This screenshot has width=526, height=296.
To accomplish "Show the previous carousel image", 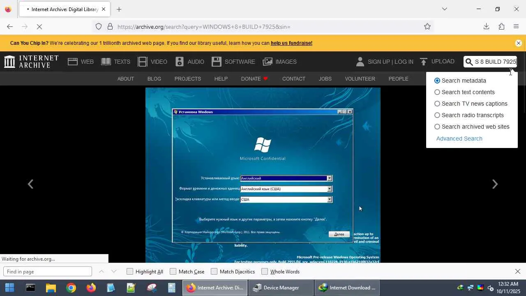I will pos(30,184).
